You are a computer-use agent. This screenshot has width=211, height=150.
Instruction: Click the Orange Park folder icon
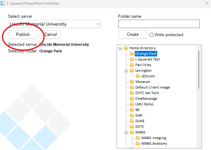pos(132,54)
